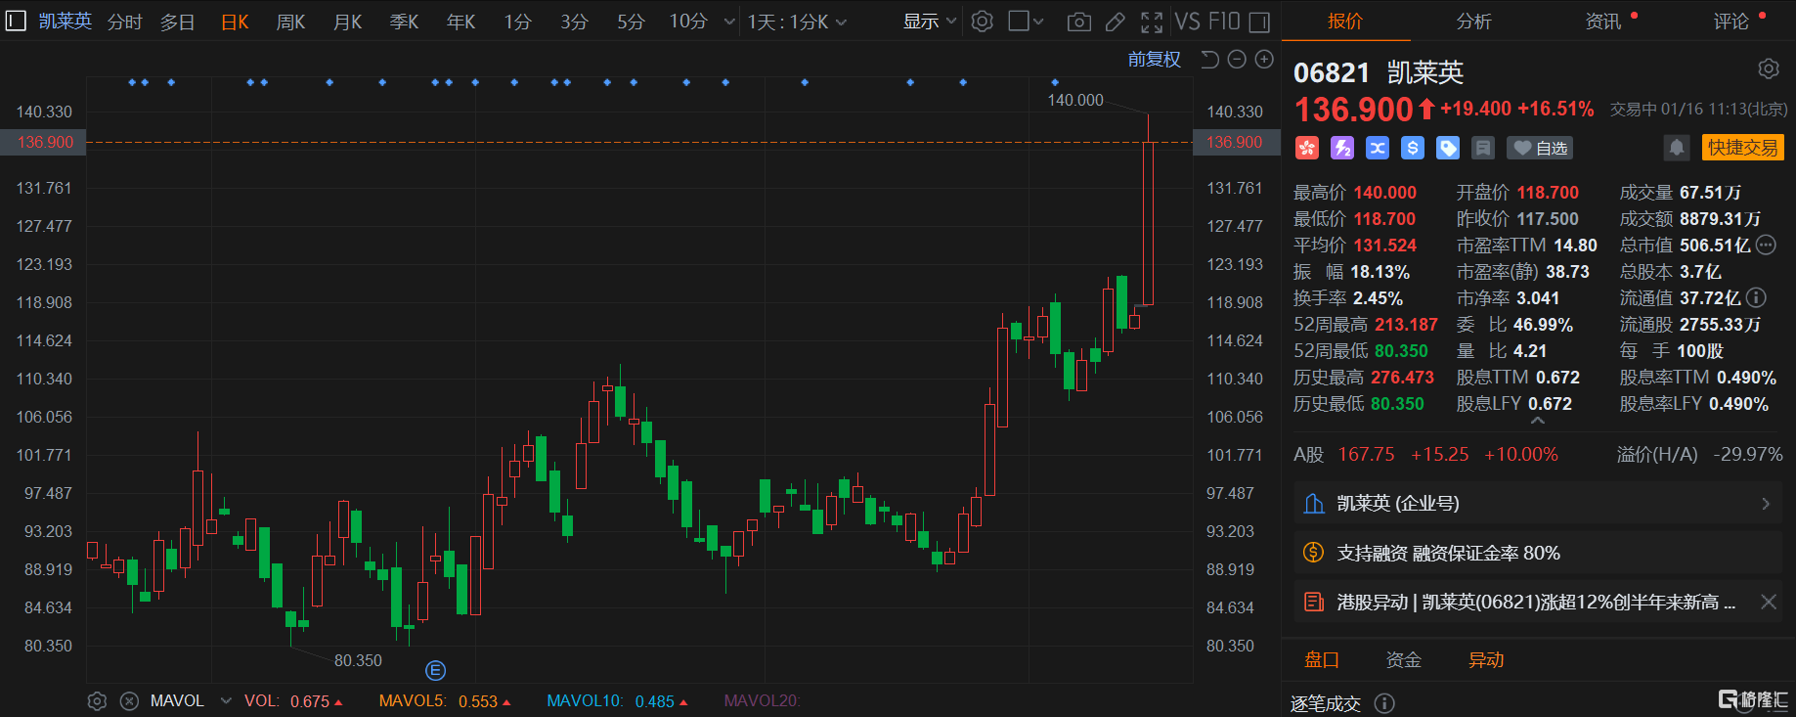The height and width of the screenshot is (717, 1796).
Task: Reset chart zoom with undo arrow
Action: pyautogui.click(x=1209, y=60)
